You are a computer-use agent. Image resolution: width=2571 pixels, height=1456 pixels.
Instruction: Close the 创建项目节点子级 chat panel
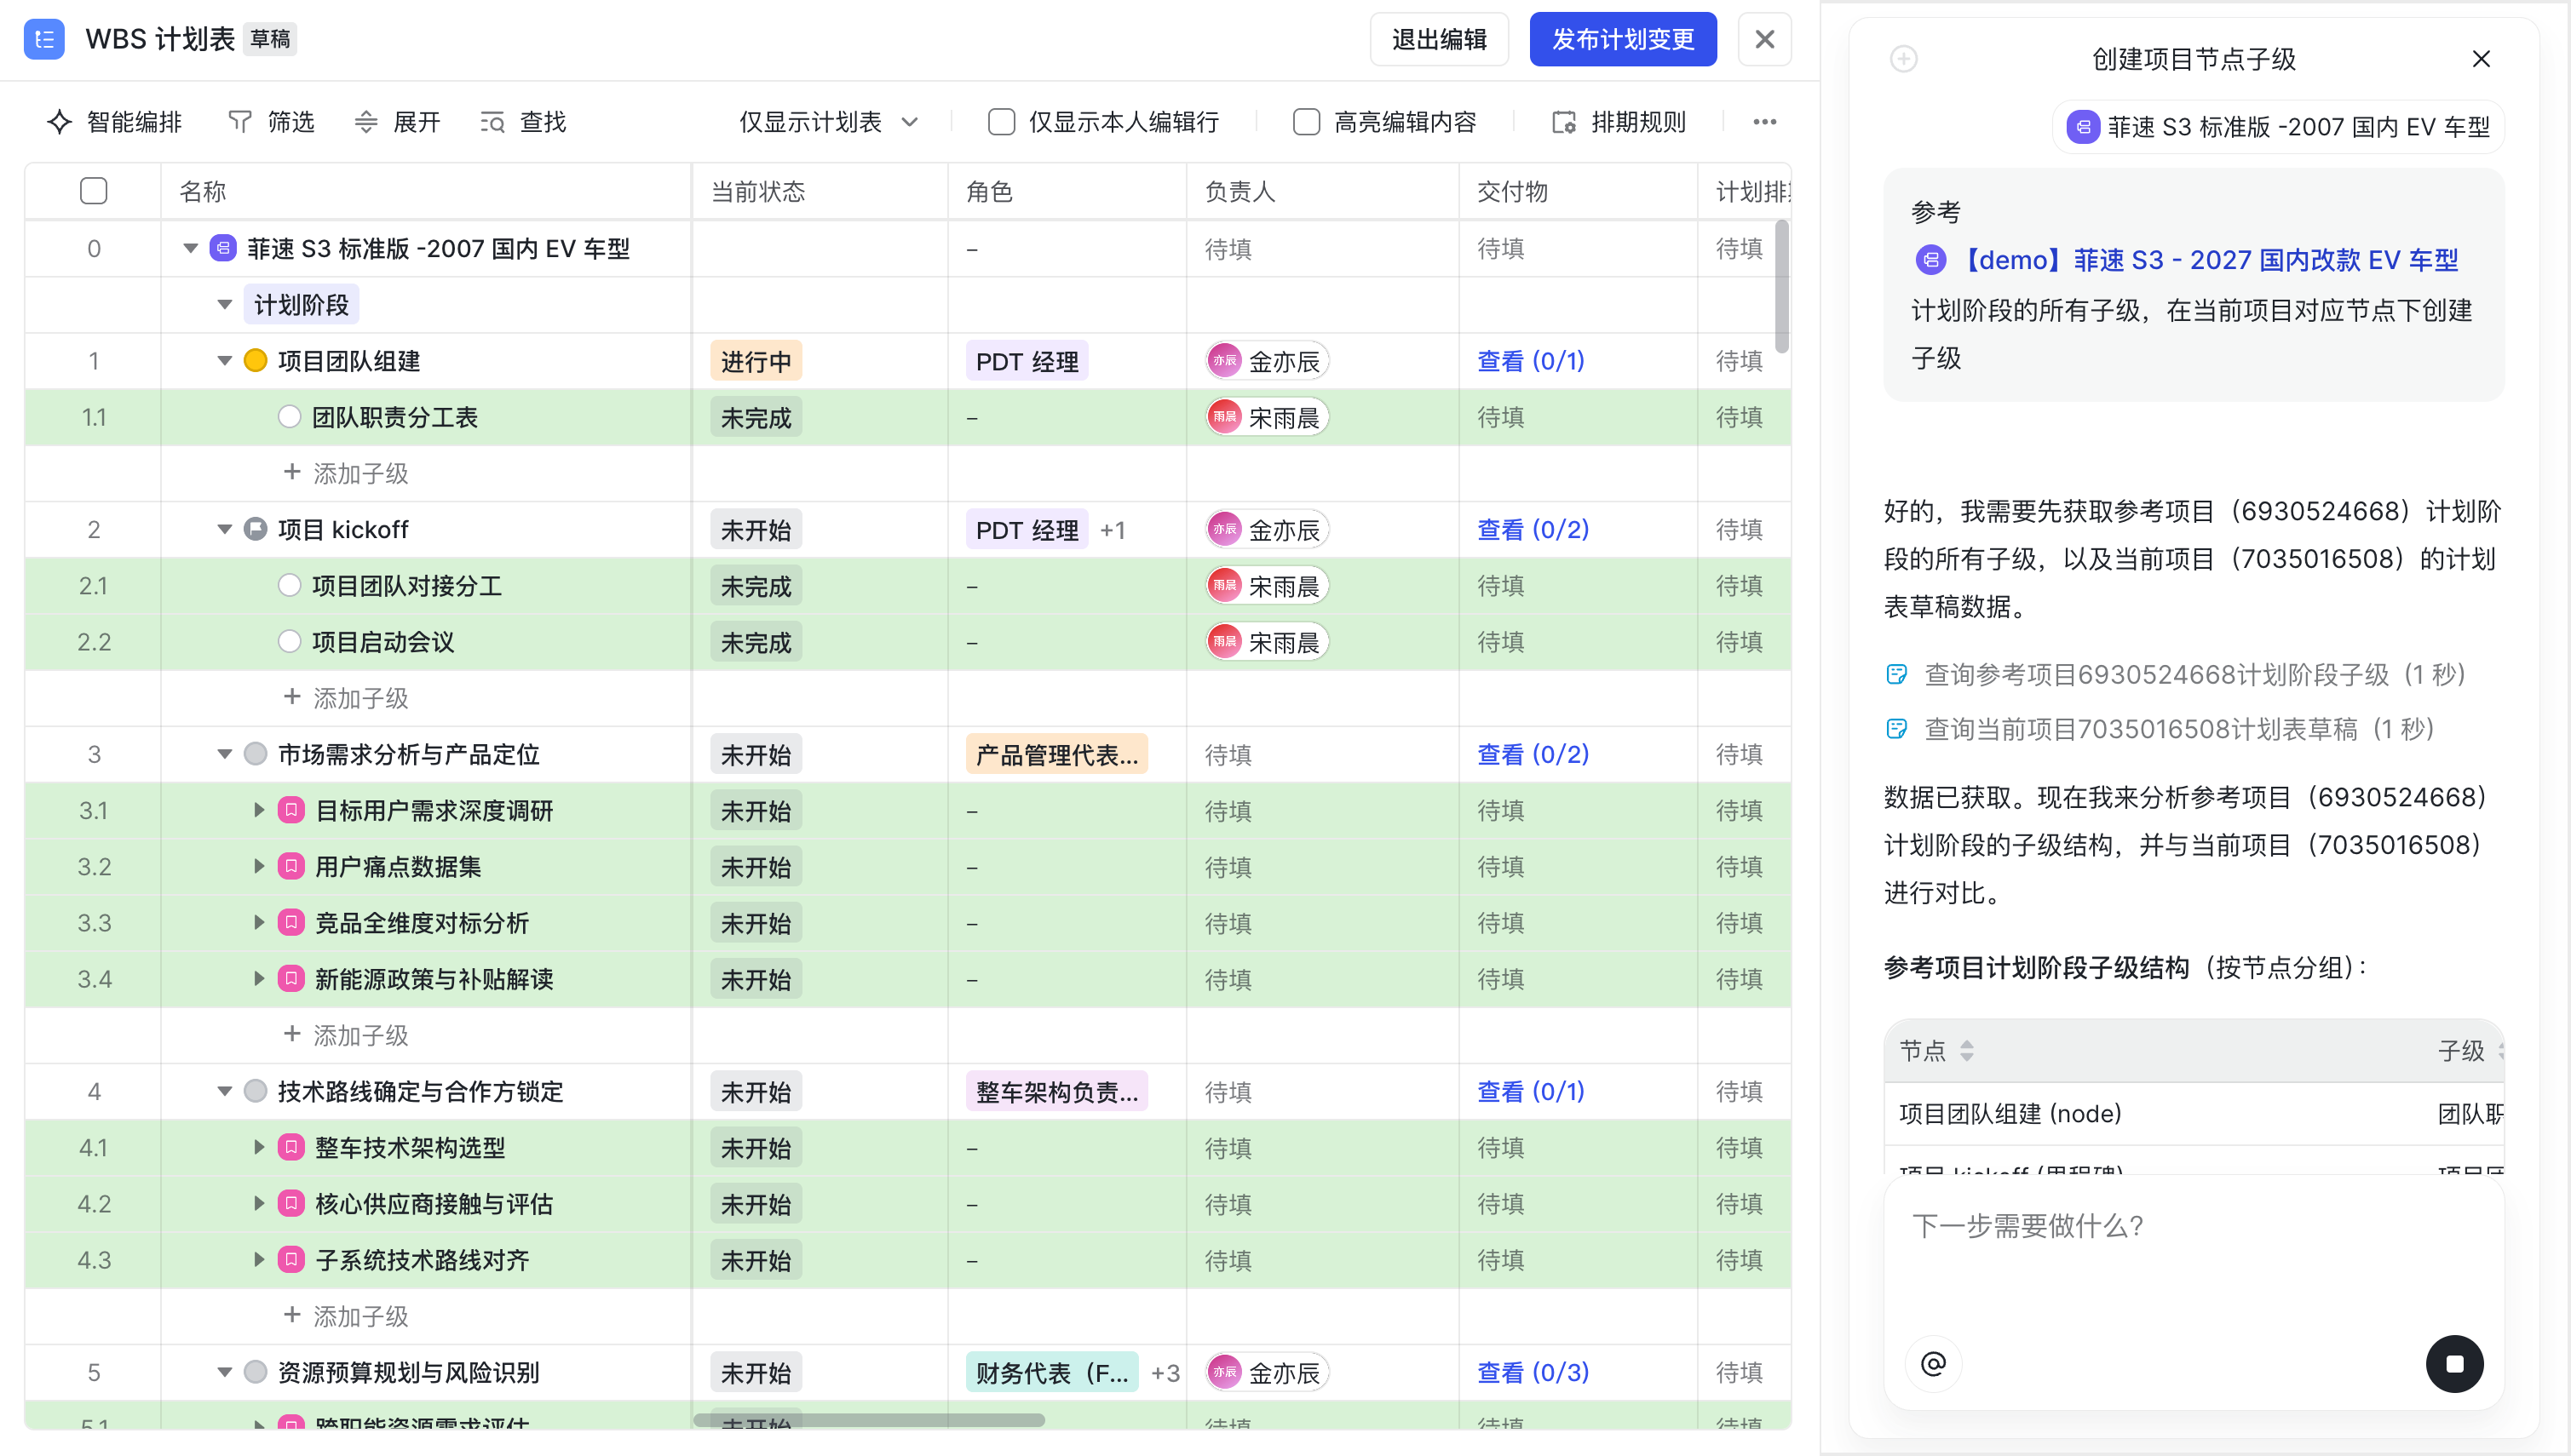tap(2481, 59)
